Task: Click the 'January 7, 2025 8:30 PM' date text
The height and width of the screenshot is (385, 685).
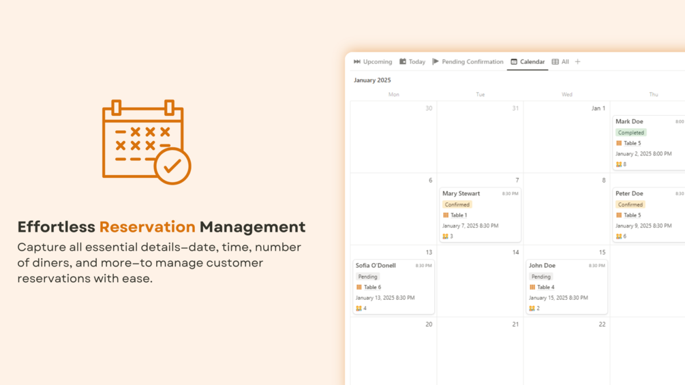Action: click(x=470, y=226)
